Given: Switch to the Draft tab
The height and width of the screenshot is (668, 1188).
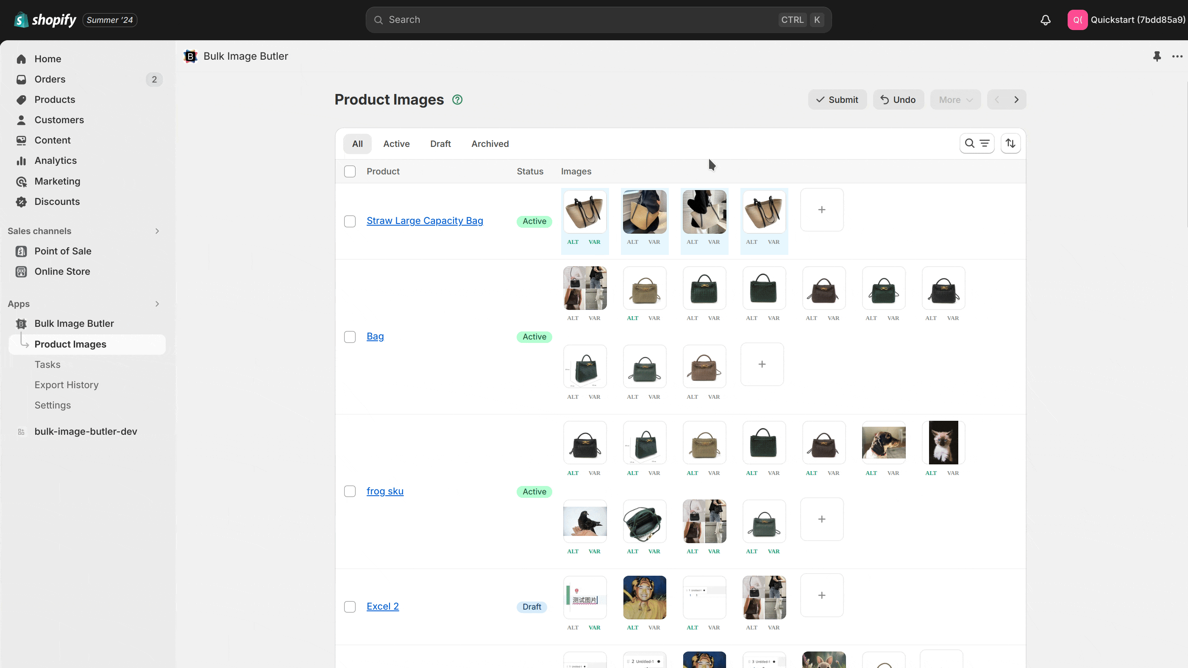Looking at the screenshot, I should (440, 144).
